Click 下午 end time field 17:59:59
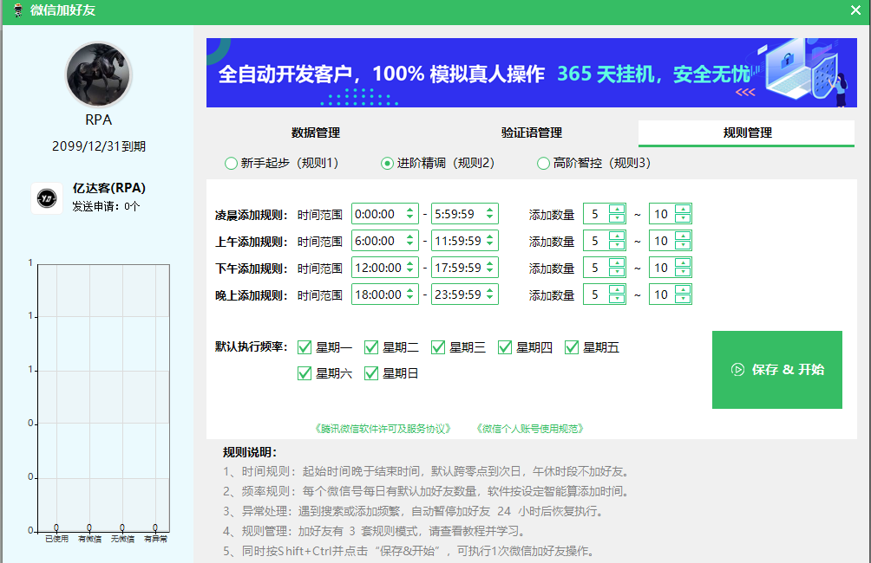 click(464, 268)
